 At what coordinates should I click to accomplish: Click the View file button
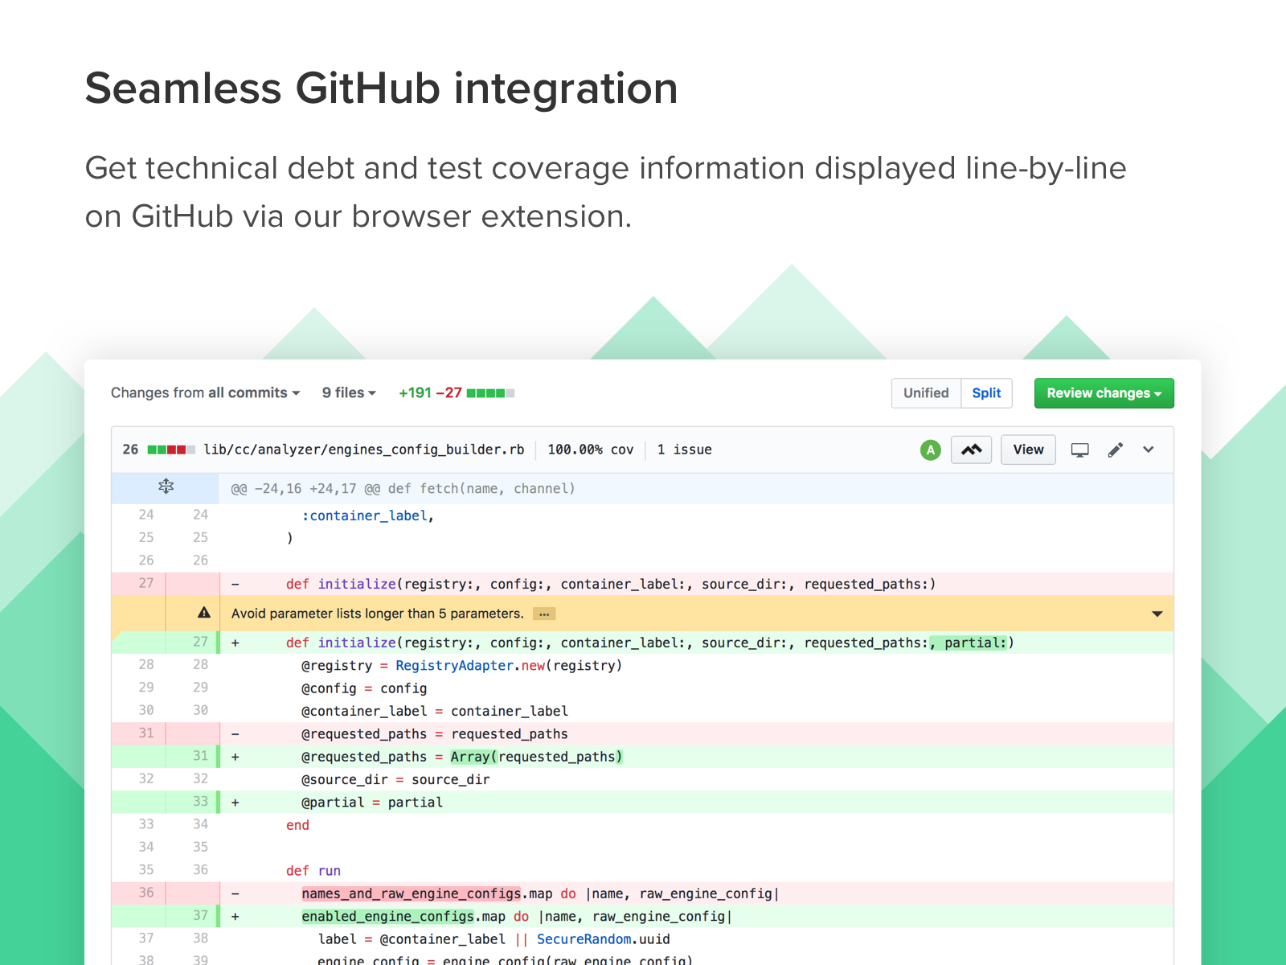click(1028, 450)
